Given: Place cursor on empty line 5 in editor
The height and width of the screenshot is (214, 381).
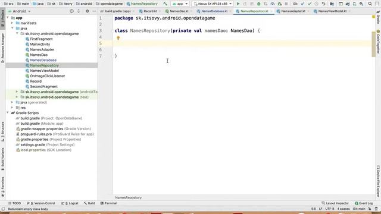Looking at the screenshot, I should pyautogui.click(x=242, y=43).
